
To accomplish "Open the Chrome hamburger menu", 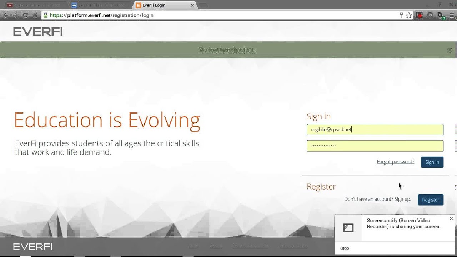I will (x=452, y=15).
